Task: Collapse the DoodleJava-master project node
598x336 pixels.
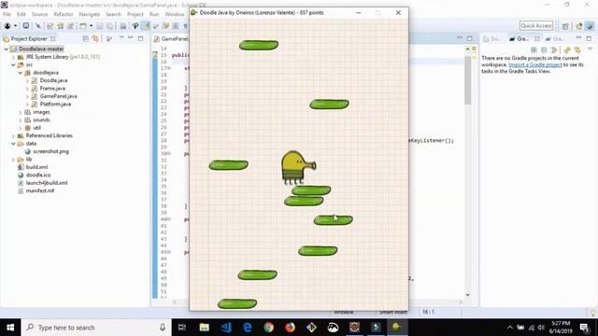Action: pos(7,49)
